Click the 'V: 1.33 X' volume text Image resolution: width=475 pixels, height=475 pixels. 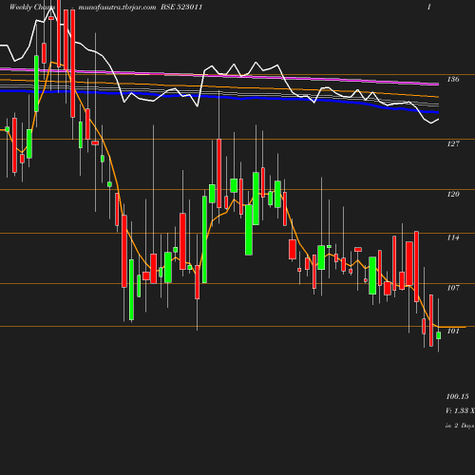(x=460, y=410)
